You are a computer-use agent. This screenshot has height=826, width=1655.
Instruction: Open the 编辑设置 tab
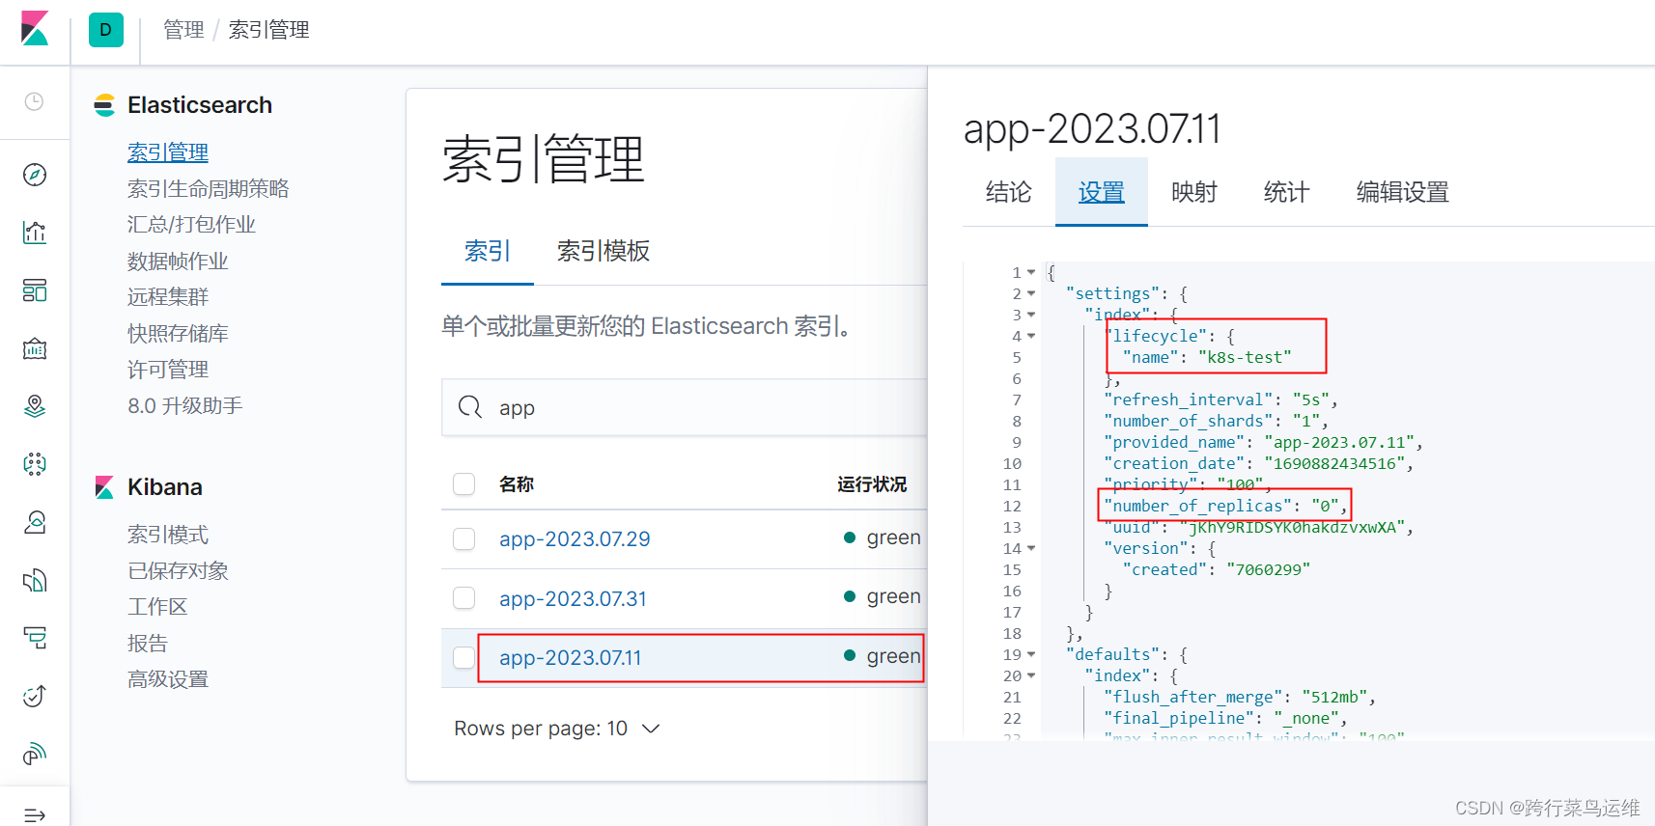1403,192
